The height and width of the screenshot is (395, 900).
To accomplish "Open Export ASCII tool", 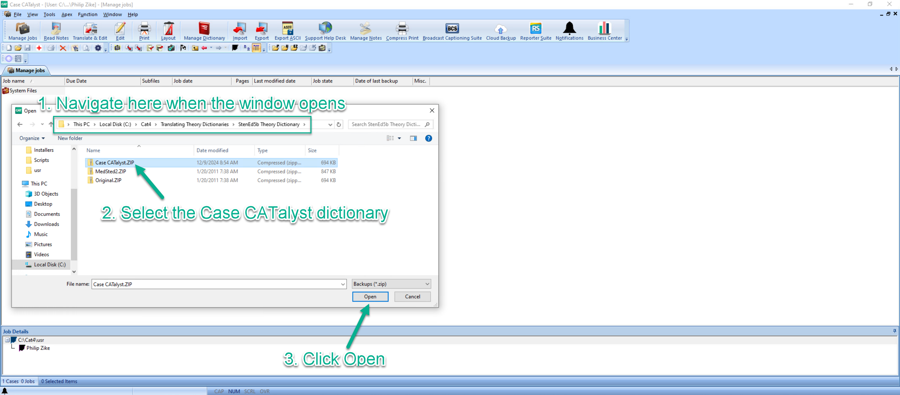I will [x=288, y=31].
